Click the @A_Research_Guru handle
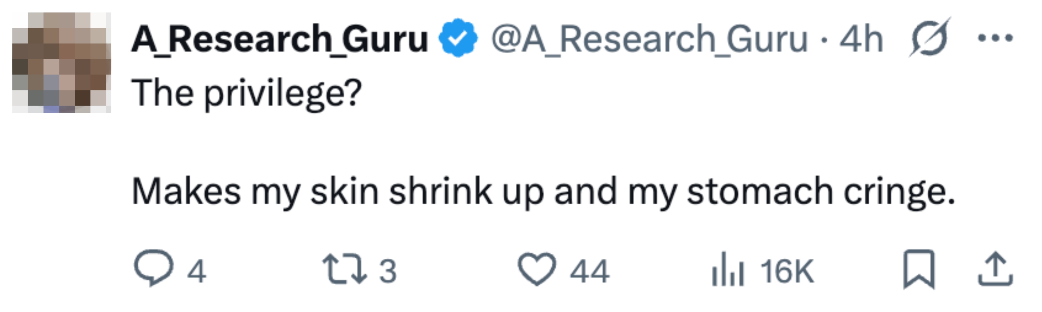Screen dimensions: 1042x312 [x=649, y=39]
